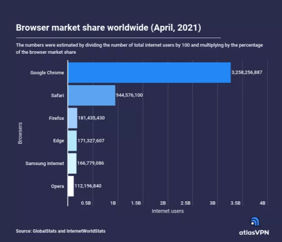Click the value 181,435,430
Image resolution: width=282 pixels, height=242 pixels.
click(x=91, y=118)
